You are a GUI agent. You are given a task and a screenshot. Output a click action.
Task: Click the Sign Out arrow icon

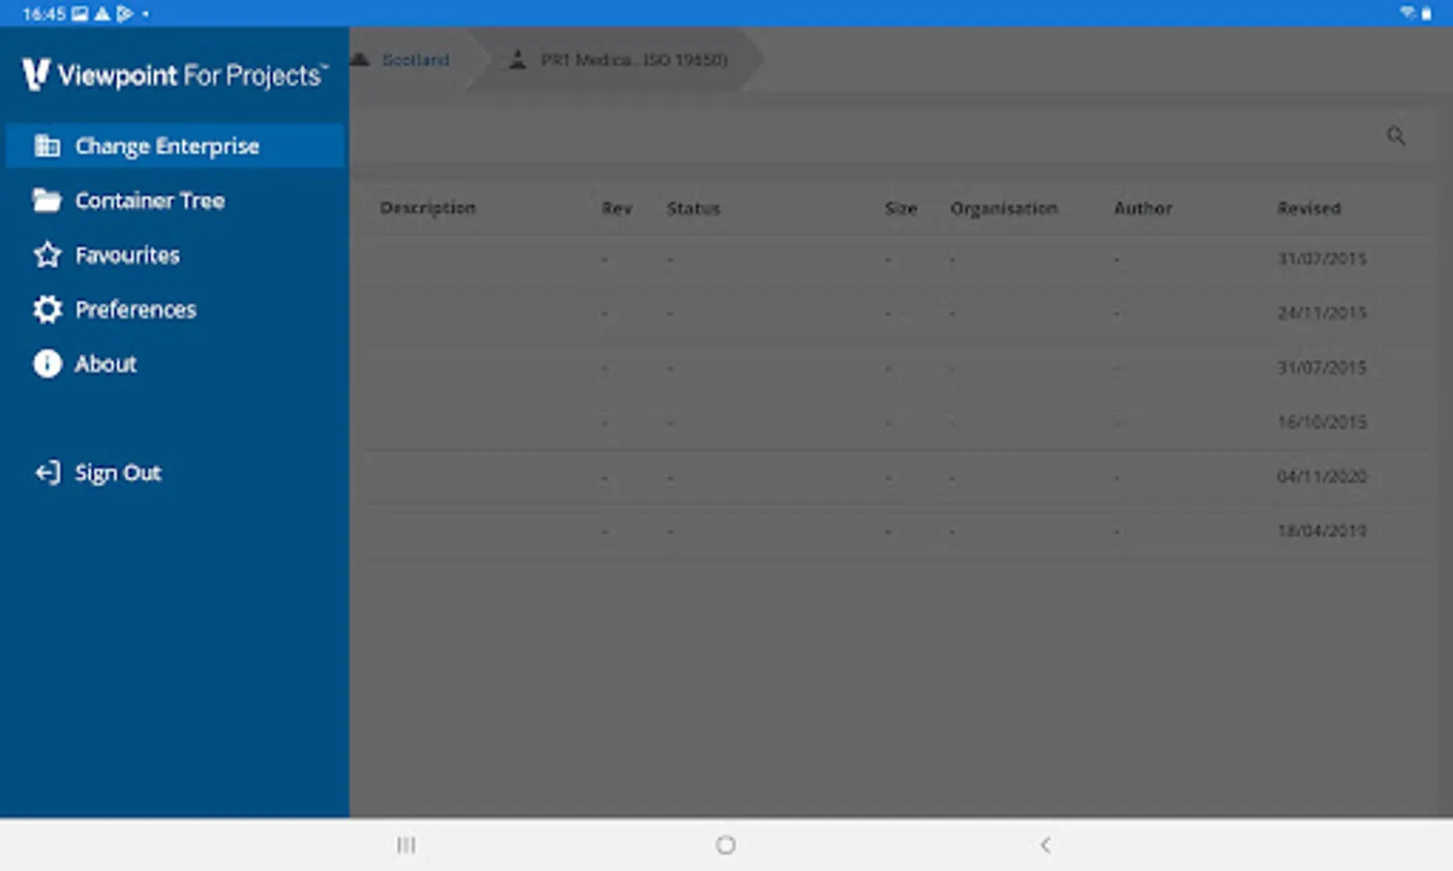coord(47,472)
